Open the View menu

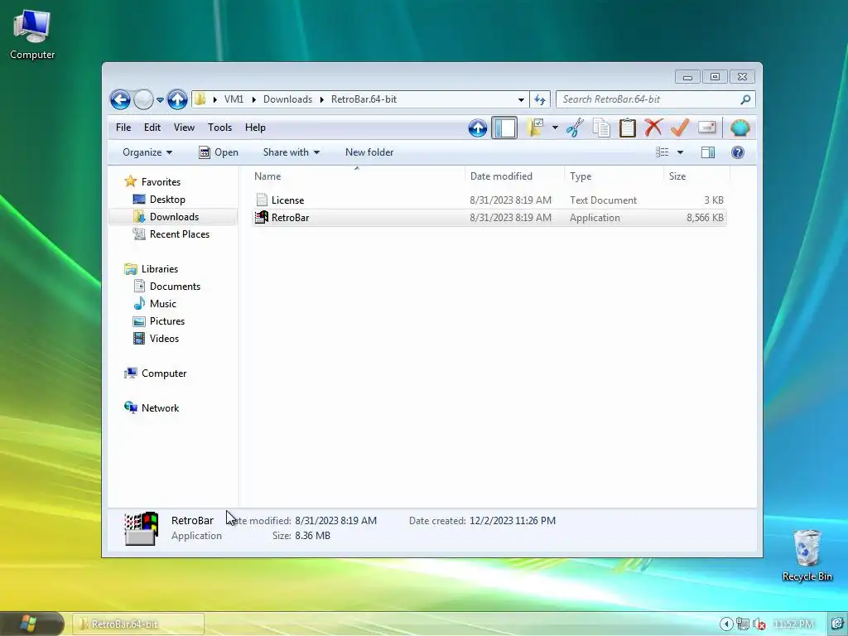(x=184, y=128)
